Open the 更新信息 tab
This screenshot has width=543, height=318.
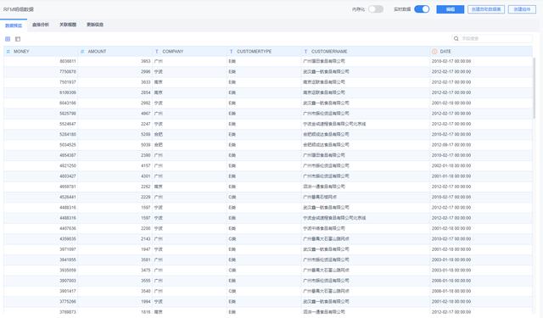click(95, 25)
